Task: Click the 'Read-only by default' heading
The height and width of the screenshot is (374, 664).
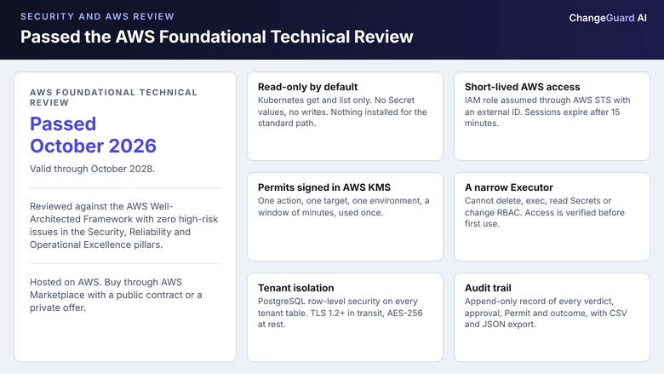Action: 308,87
